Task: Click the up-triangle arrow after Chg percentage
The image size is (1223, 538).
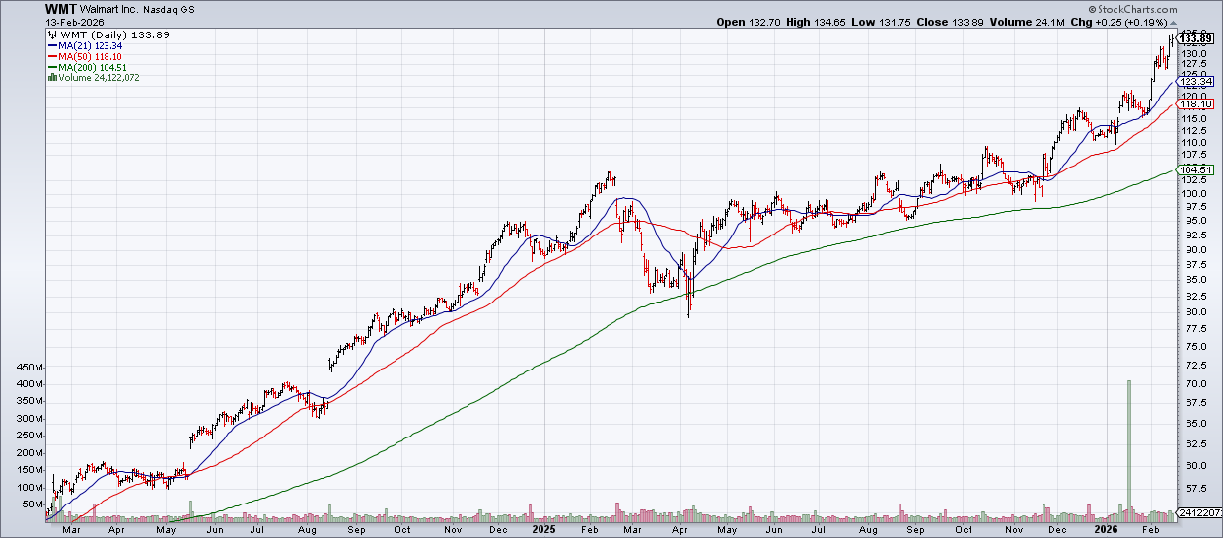Action: click(x=1173, y=22)
